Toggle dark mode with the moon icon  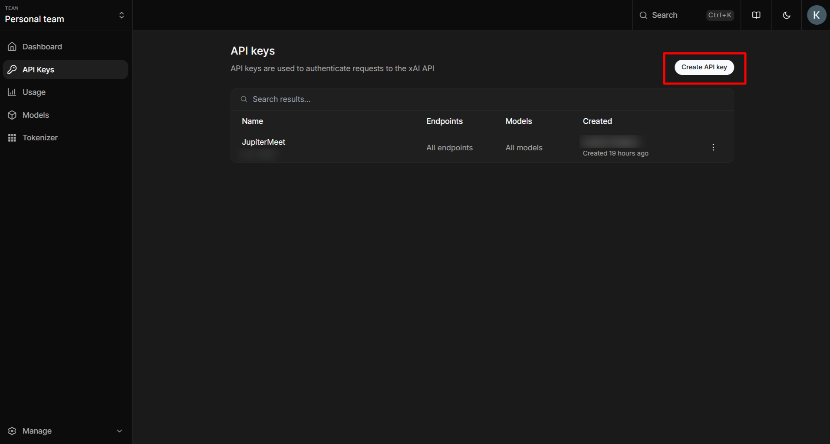pyautogui.click(x=786, y=15)
